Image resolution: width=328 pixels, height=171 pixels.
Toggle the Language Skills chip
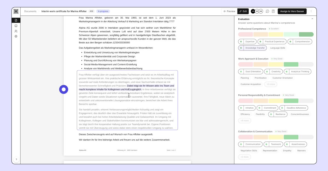pyautogui.click(x=277, y=48)
